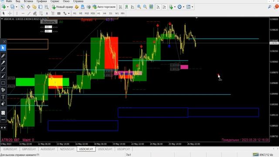The width and height of the screenshot is (279, 157).
Task: Toggle chart shift from right edge
Action: [x=164, y=7]
